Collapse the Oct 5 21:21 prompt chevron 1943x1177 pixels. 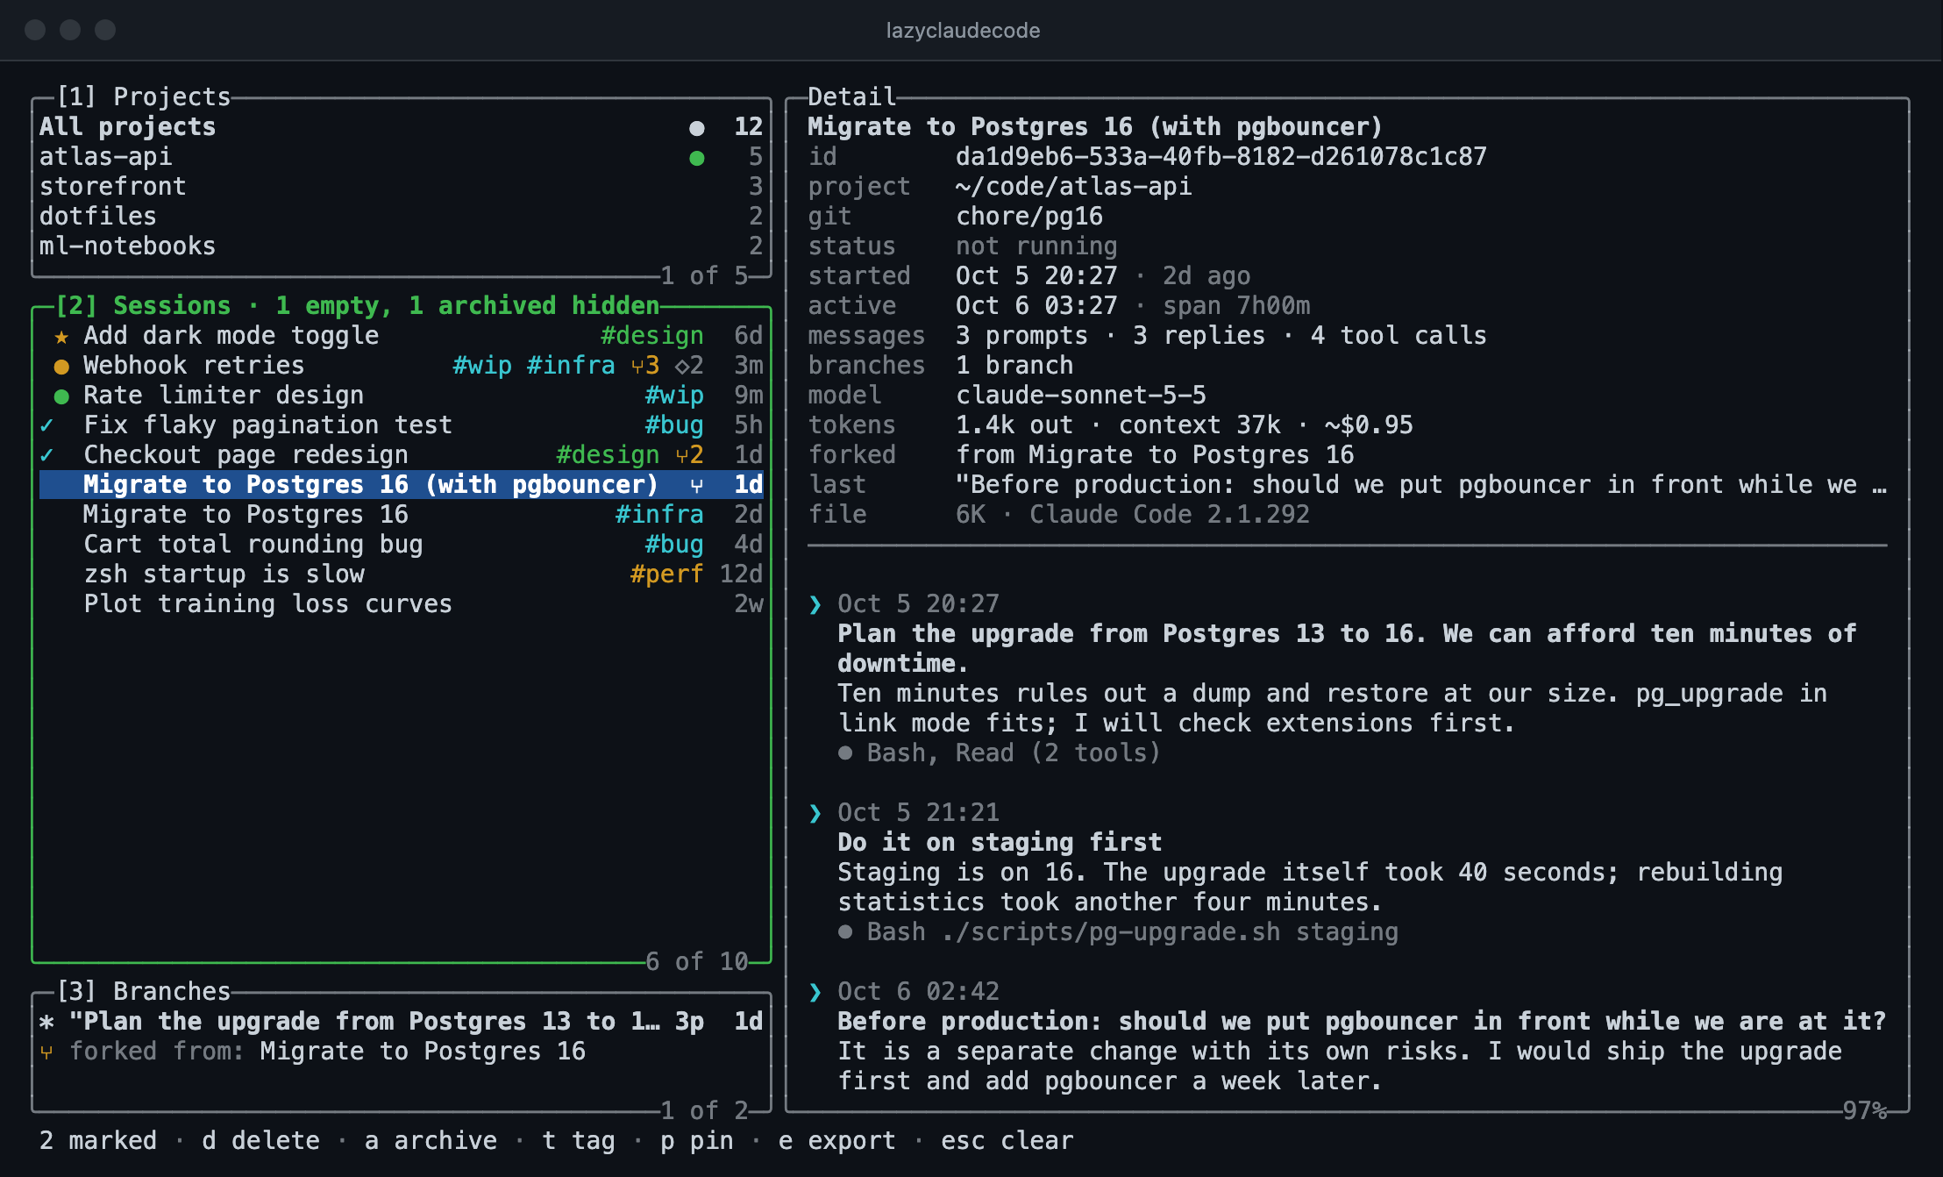coord(815,813)
